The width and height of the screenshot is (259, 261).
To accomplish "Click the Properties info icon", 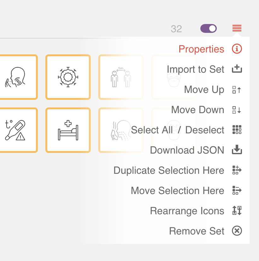I will tap(237, 49).
